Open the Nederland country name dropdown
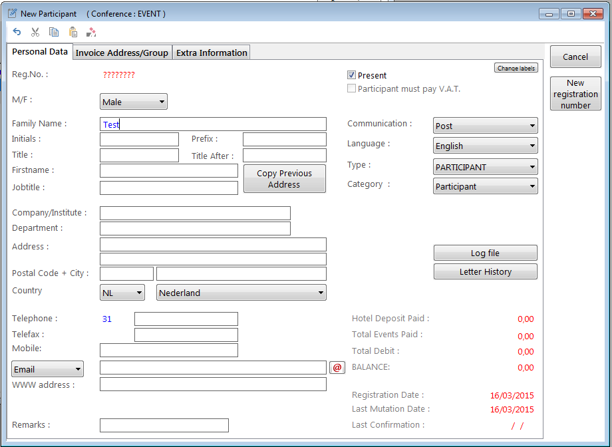The image size is (612, 447). [241, 293]
